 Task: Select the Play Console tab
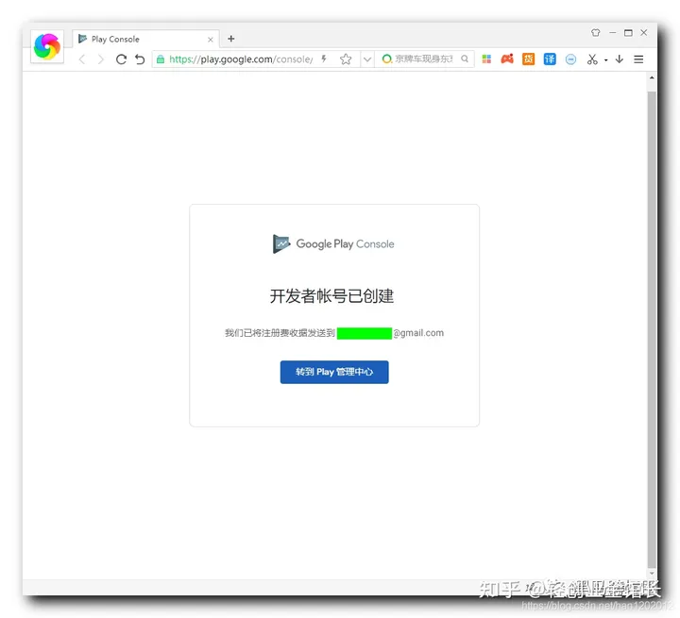(145, 39)
